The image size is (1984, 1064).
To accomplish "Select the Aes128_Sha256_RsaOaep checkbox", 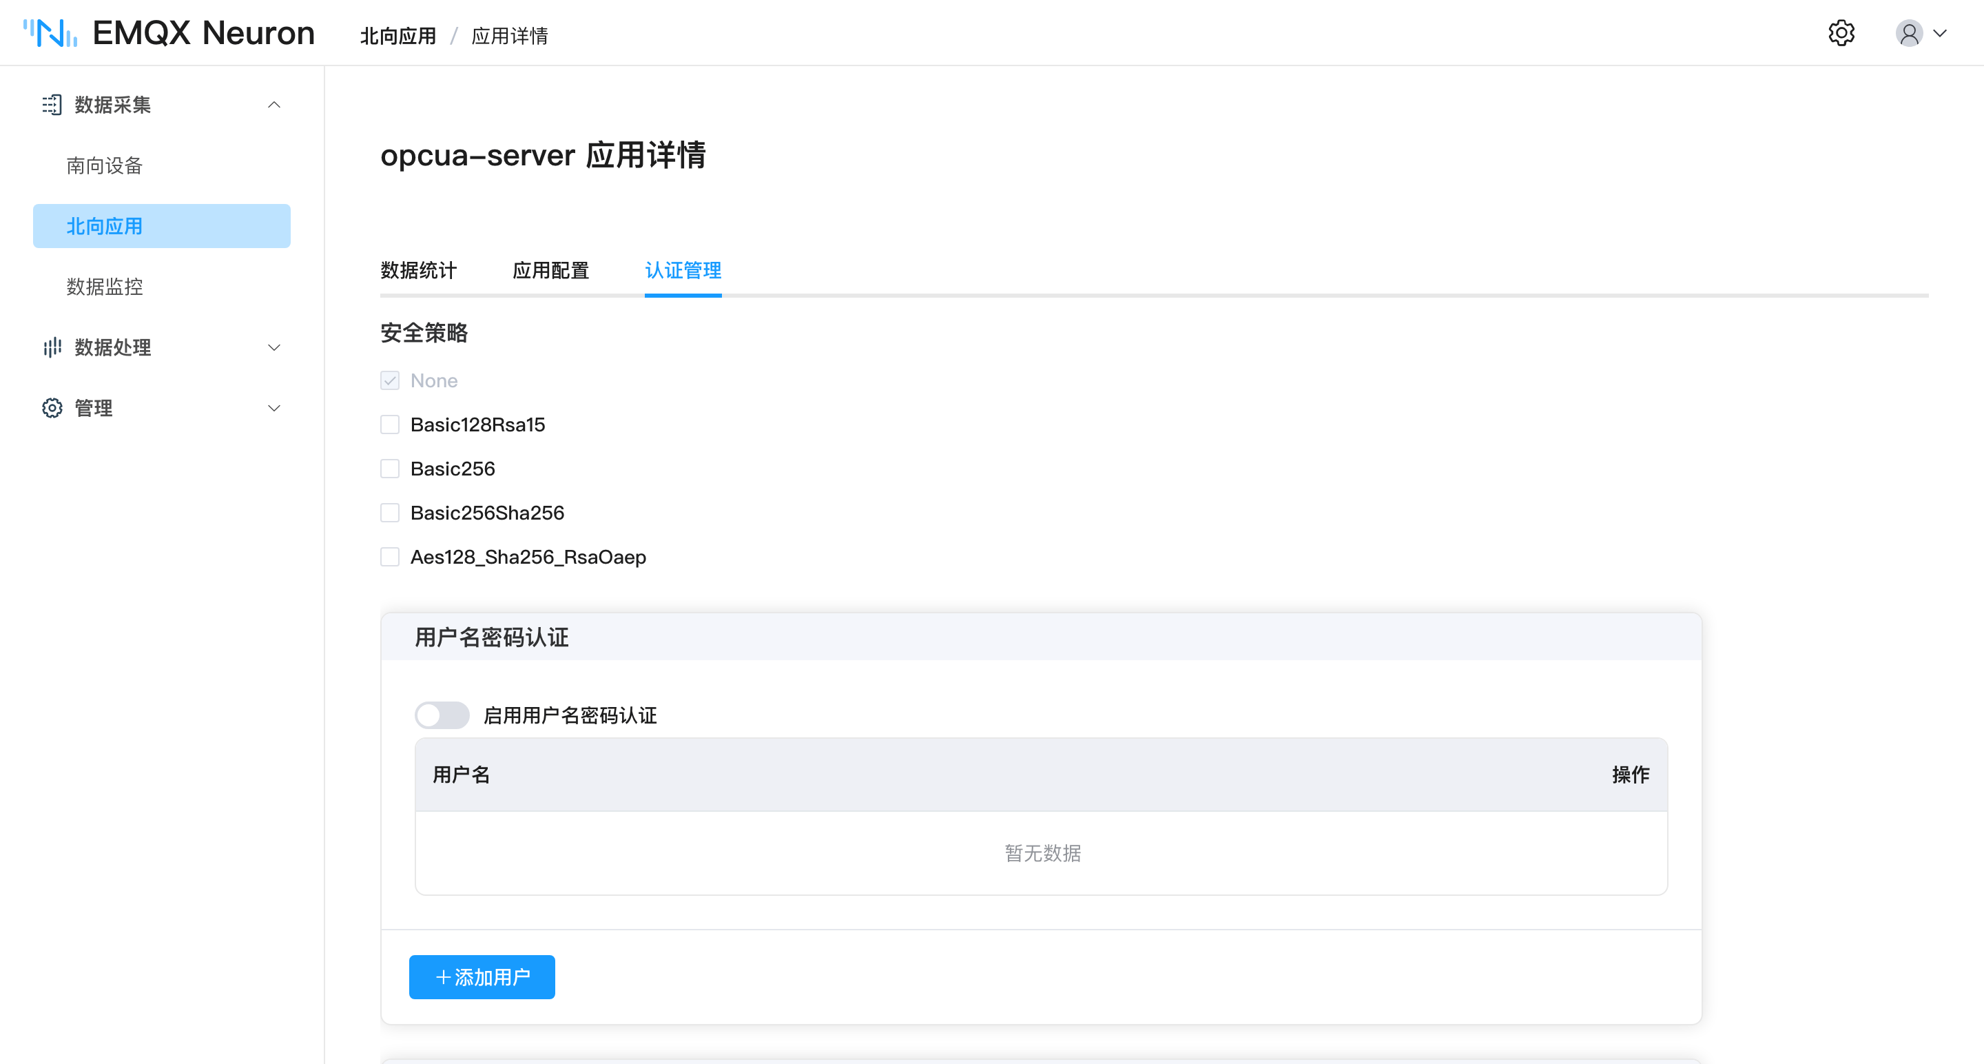I will (390, 557).
